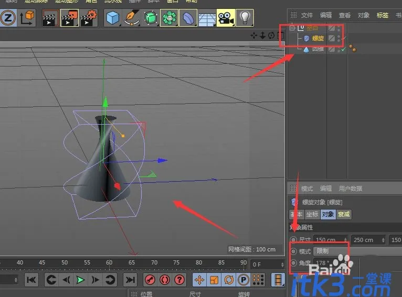Open object manager 编辑 menu

pyautogui.click(x=326, y=15)
